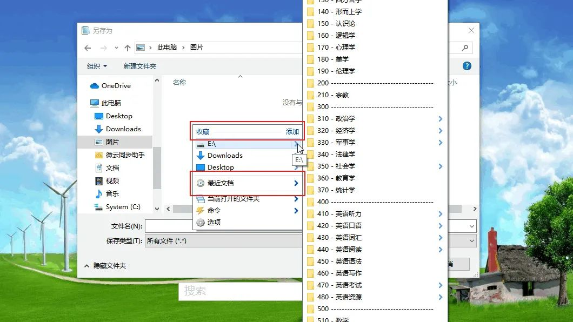
Task: Open the 组织 dropdown menu
Action: point(97,66)
